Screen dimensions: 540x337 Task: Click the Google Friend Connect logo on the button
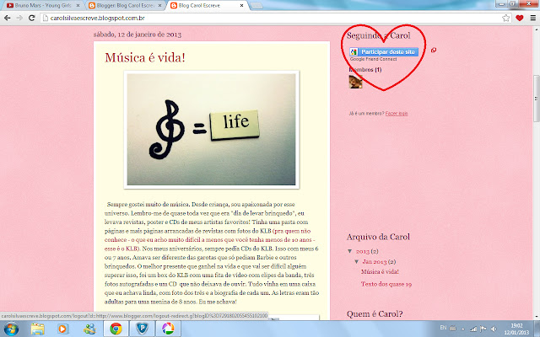pyautogui.click(x=354, y=52)
